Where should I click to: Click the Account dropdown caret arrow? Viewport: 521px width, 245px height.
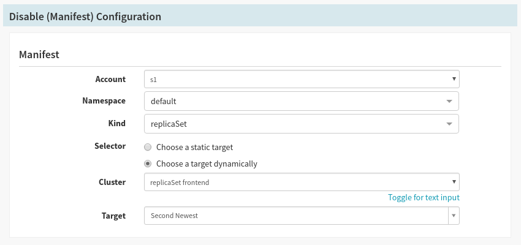click(x=453, y=79)
